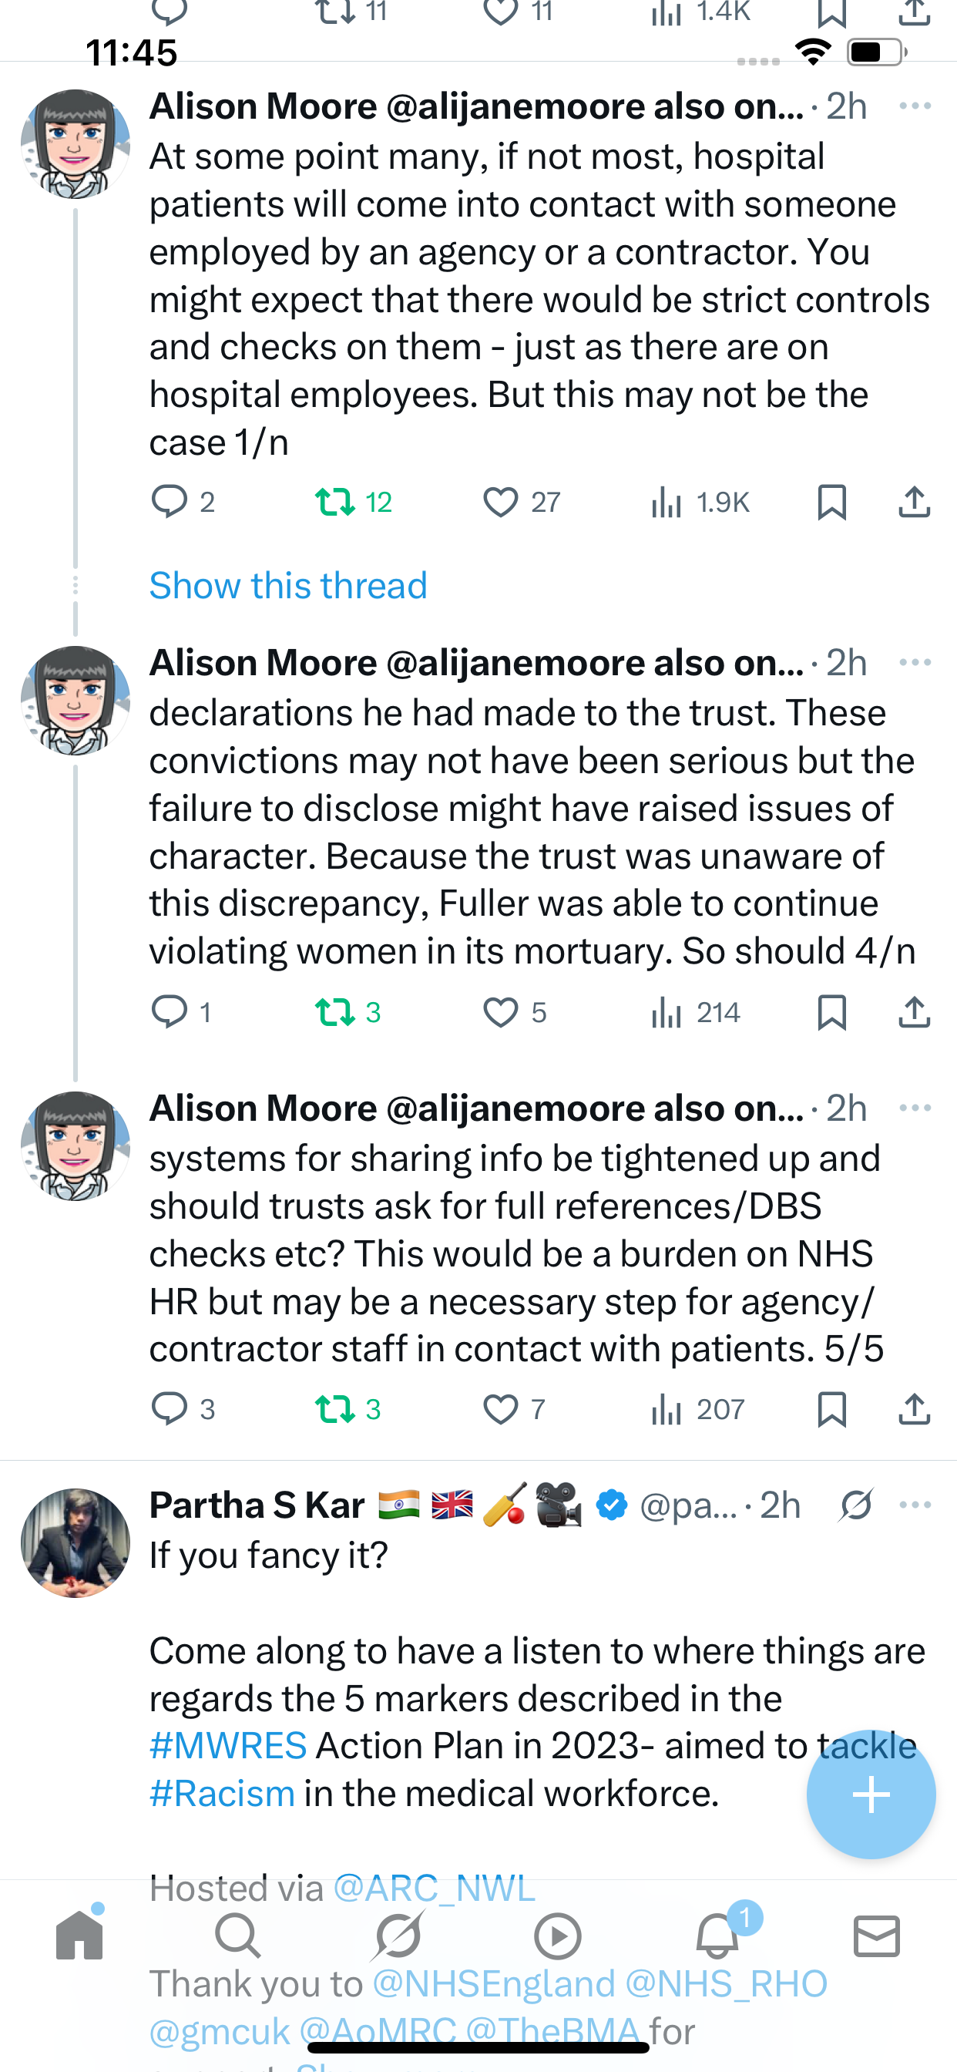The width and height of the screenshot is (957, 2072).
Task: Open Notifications with one new alert
Action: click(717, 1936)
